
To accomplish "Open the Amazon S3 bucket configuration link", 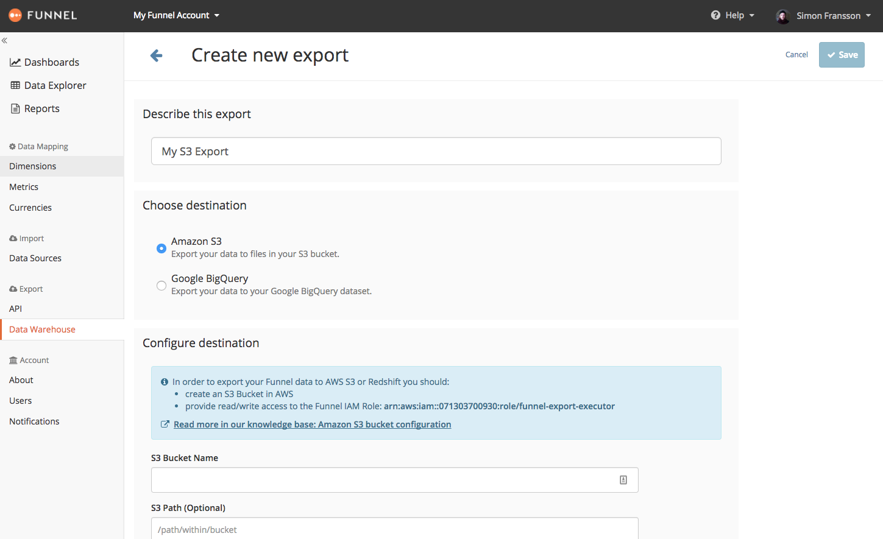I will 312,425.
